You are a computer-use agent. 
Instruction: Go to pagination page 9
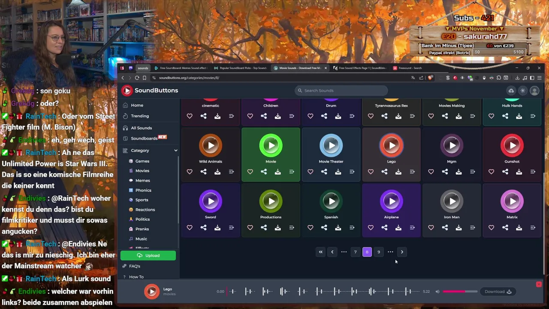pyautogui.click(x=379, y=252)
